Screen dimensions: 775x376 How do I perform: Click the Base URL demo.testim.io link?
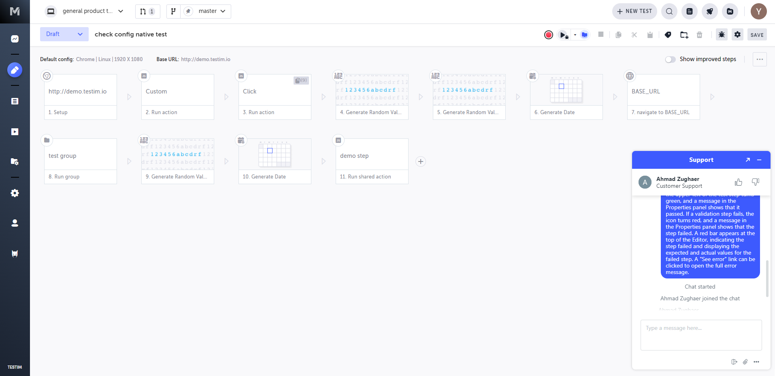tap(206, 59)
